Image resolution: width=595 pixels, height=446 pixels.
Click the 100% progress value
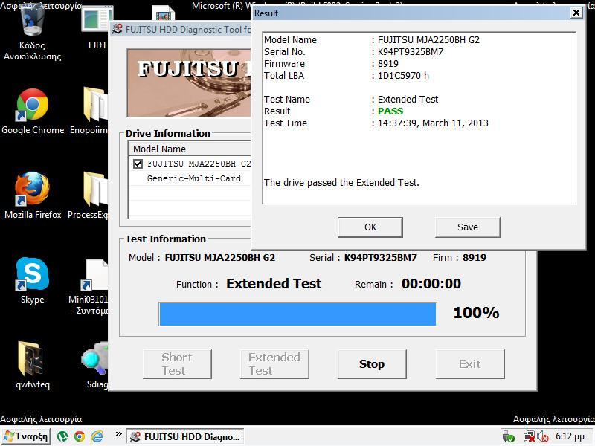tap(476, 313)
